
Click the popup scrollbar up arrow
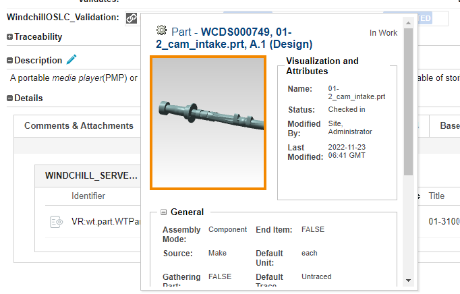(x=408, y=23)
